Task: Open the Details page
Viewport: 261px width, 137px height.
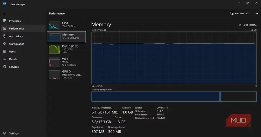Action: click(23, 59)
